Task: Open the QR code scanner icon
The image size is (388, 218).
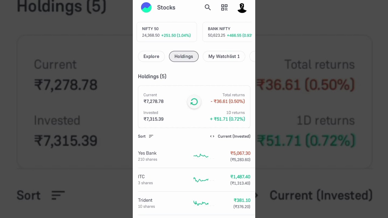Action: 224,8
